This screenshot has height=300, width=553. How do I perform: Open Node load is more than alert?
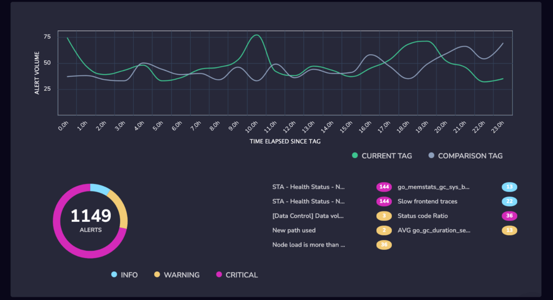pyautogui.click(x=308, y=244)
